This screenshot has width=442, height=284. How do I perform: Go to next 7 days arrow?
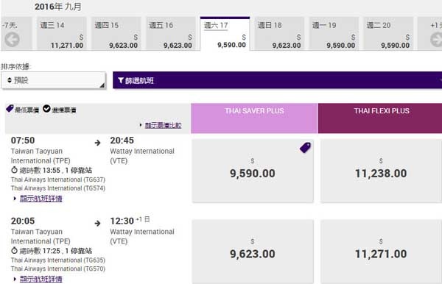(436, 40)
